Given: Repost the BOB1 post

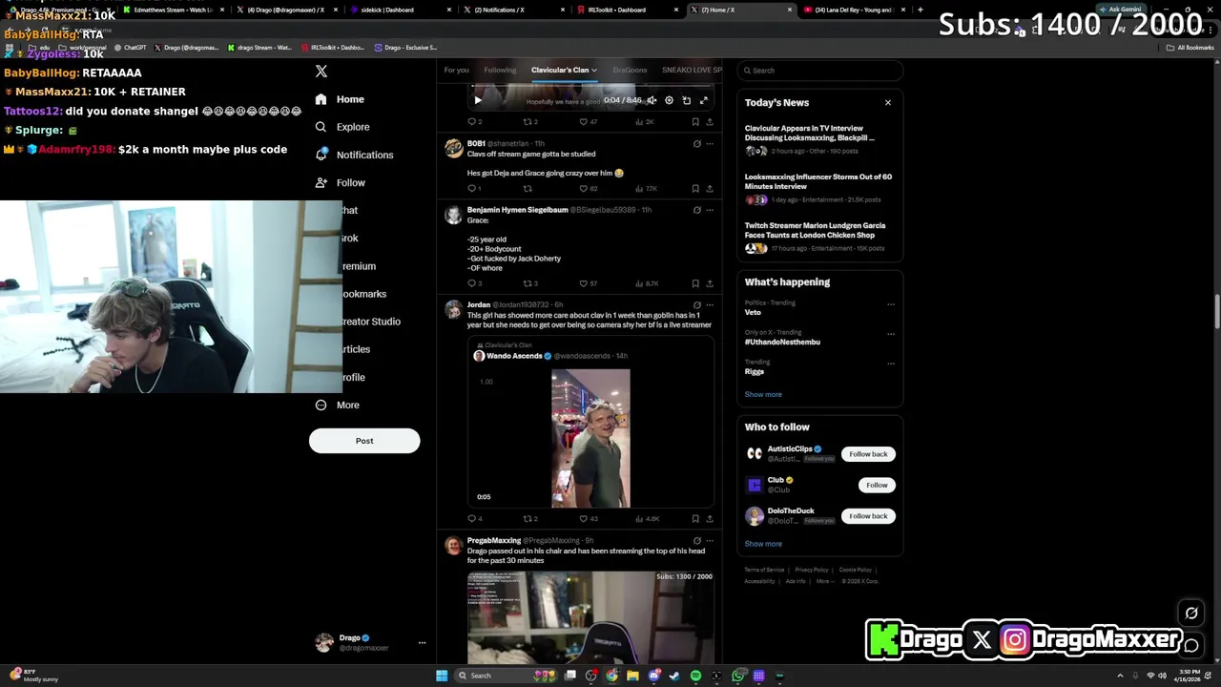Looking at the screenshot, I should click(x=528, y=189).
